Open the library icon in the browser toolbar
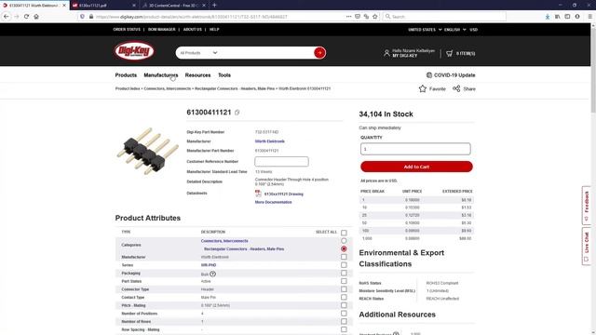The image size is (596, 335). click(x=557, y=17)
